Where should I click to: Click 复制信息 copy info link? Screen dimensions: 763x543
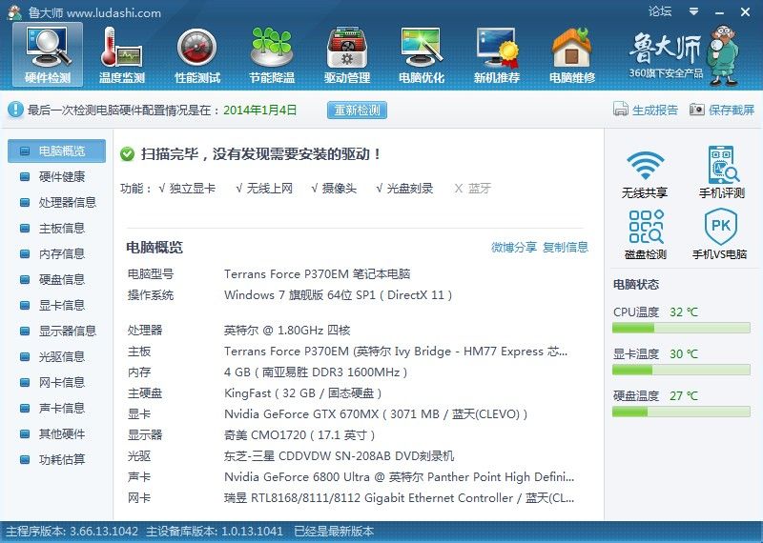566,248
